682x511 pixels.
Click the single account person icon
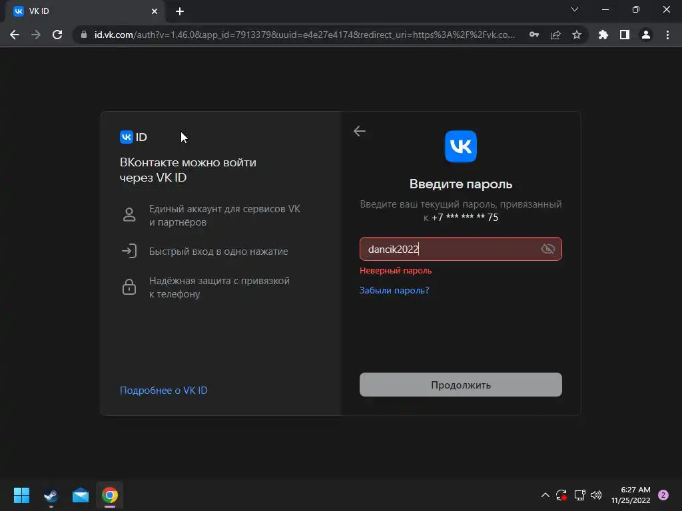point(129,215)
